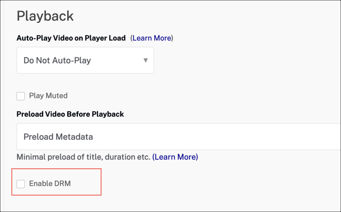Click the Do Not Auto-Play selected value text
The image size is (341, 212).
click(57, 61)
